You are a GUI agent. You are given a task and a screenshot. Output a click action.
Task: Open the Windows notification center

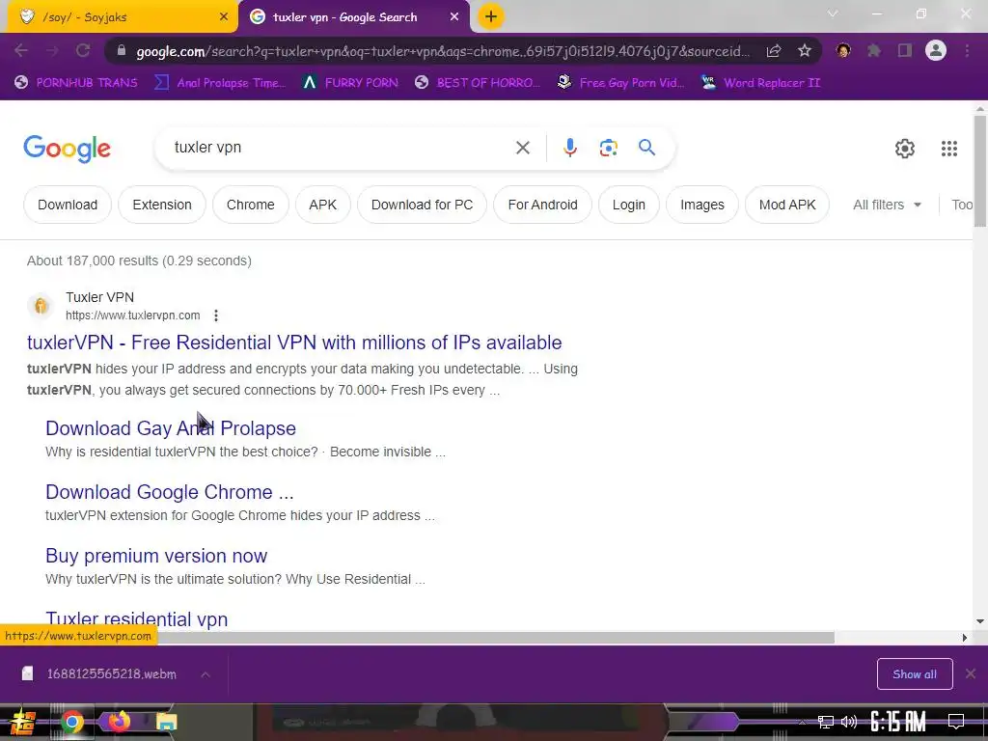tap(956, 721)
